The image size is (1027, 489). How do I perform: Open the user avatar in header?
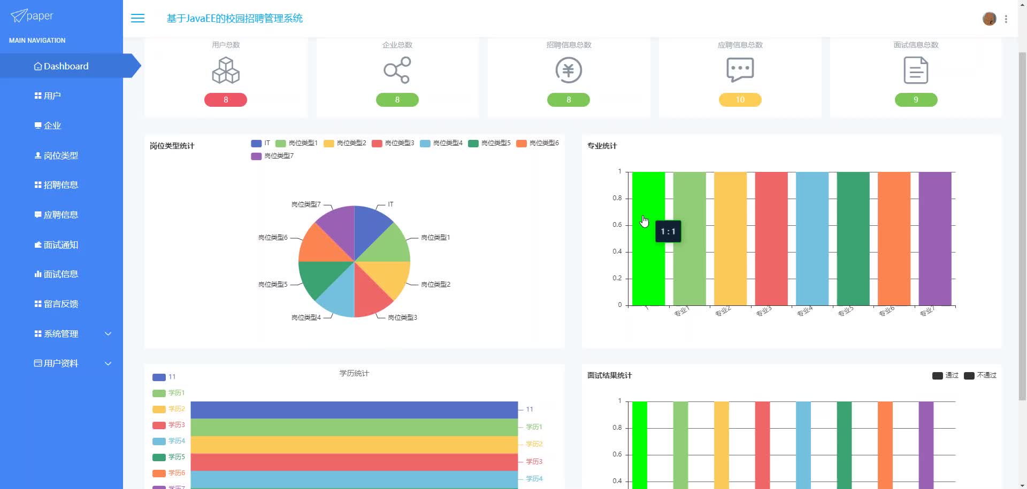(x=989, y=19)
